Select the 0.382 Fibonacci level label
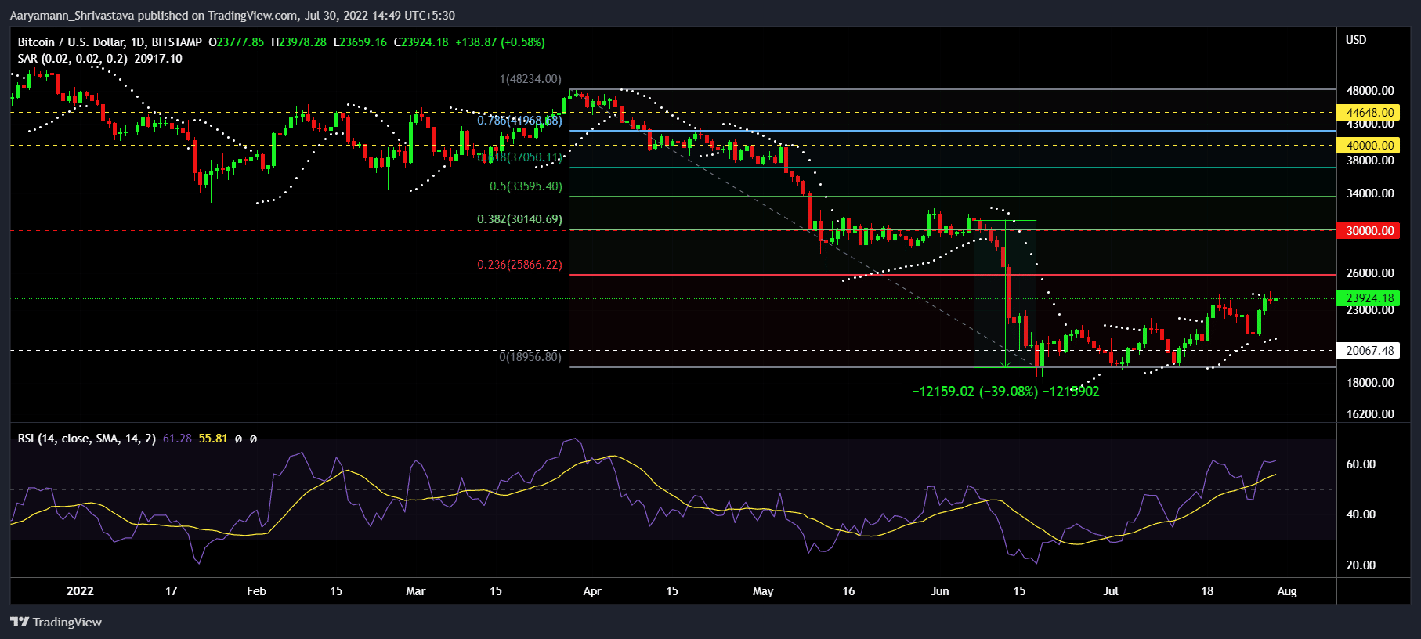The image size is (1421, 639). [519, 219]
